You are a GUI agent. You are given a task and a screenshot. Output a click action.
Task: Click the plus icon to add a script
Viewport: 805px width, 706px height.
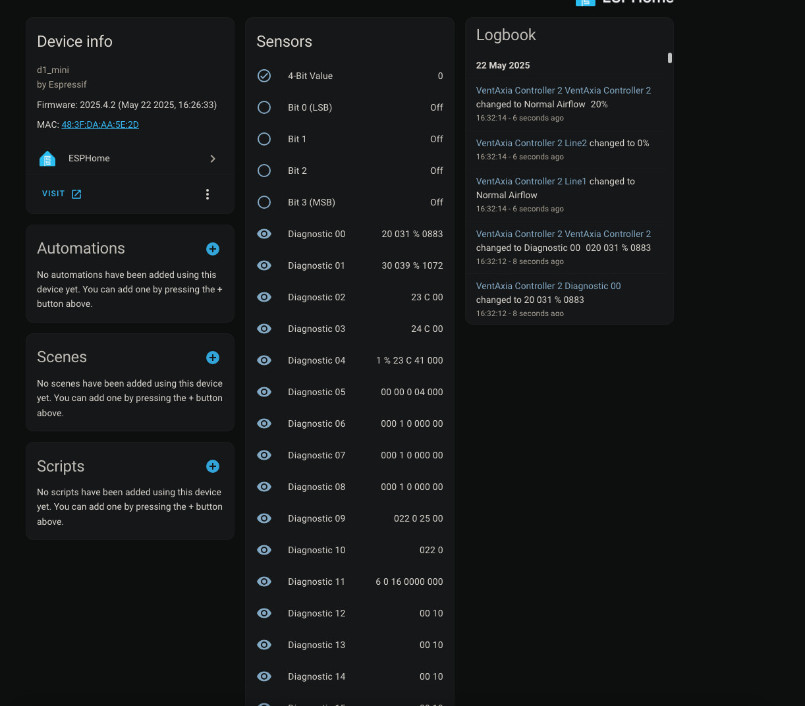(213, 466)
